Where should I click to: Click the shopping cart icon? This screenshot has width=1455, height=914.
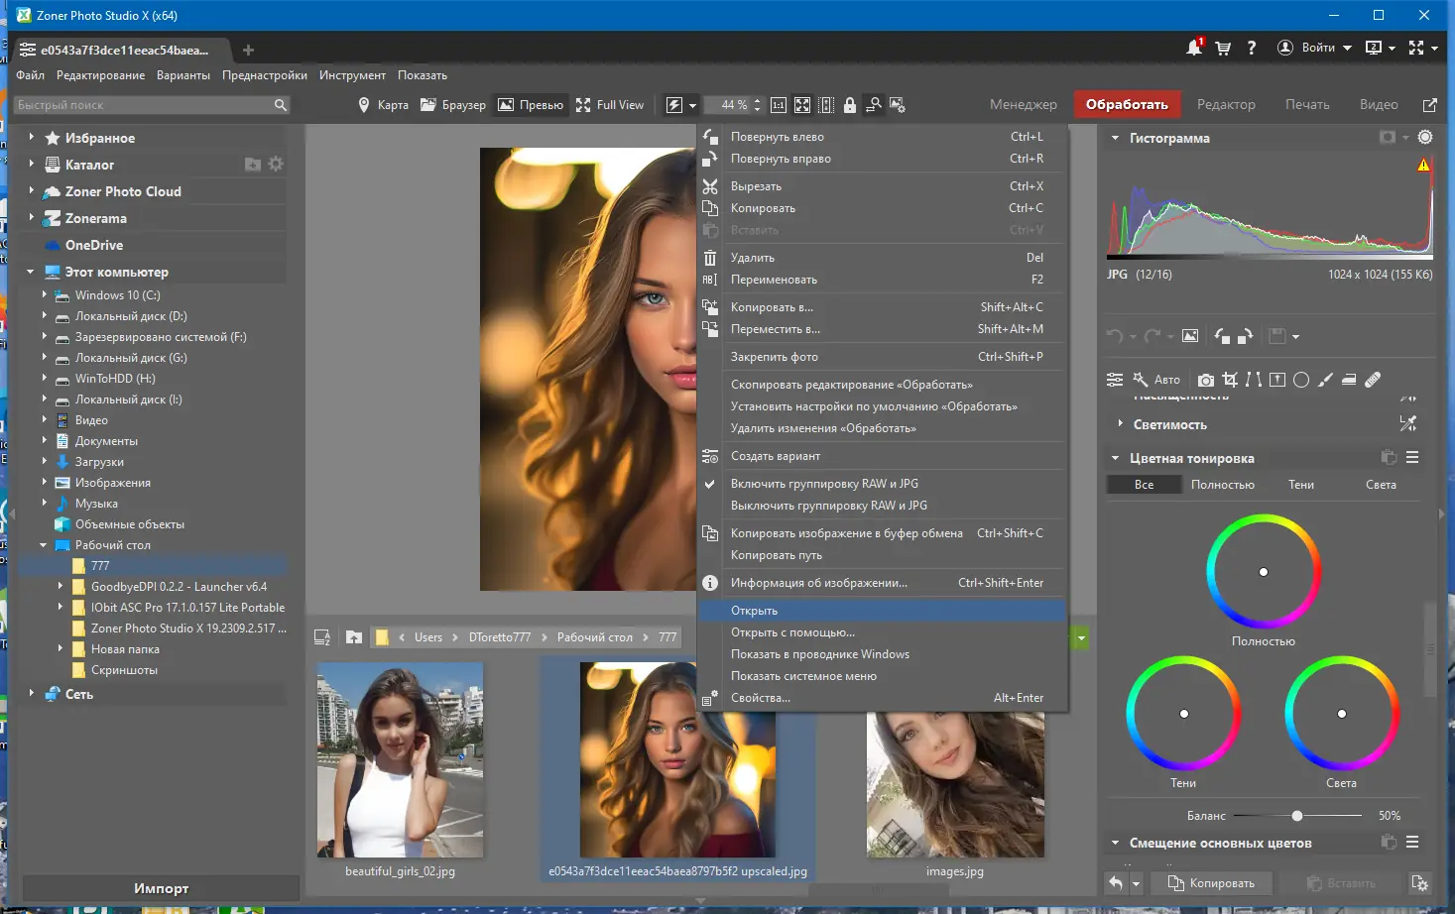click(1223, 48)
